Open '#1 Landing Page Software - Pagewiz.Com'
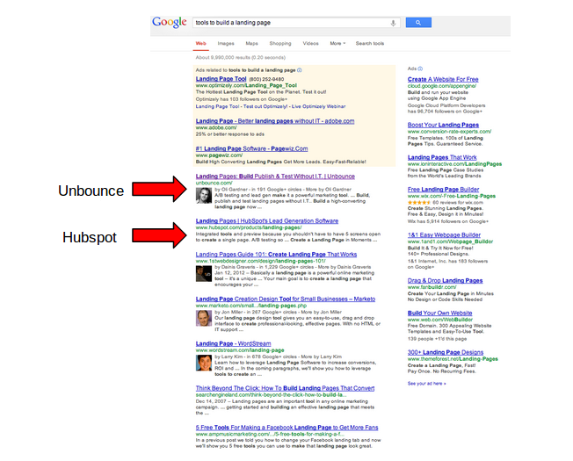Image resolution: width=573 pixels, height=461 pixels. (251, 149)
